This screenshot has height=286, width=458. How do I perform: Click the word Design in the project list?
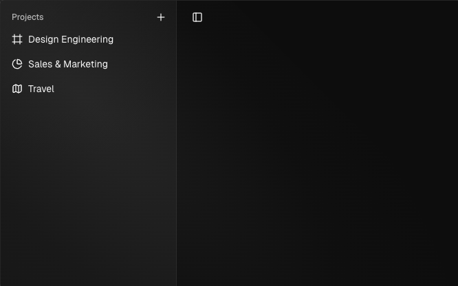tap(43, 39)
